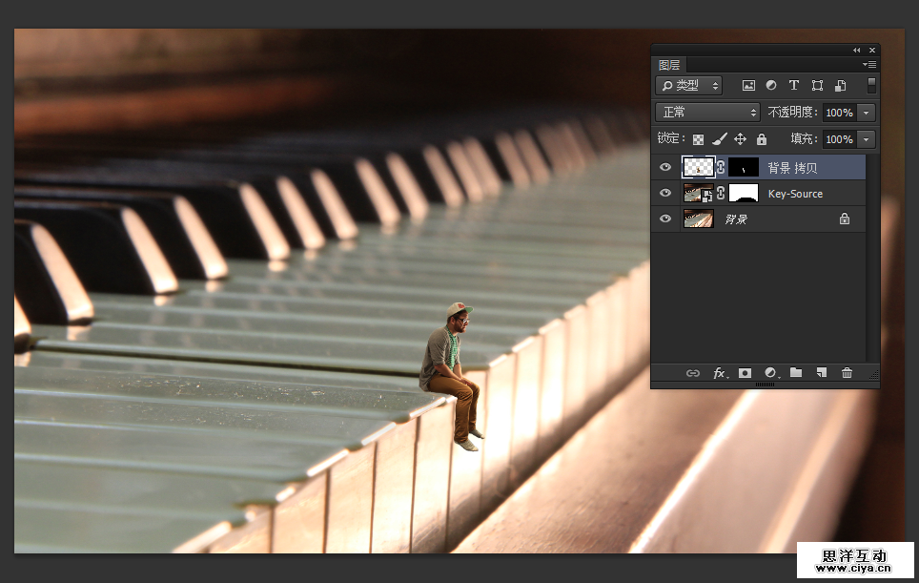919x583 pixels.
Task: Create new adjustment layer icon
Action: tap(770, 373)
